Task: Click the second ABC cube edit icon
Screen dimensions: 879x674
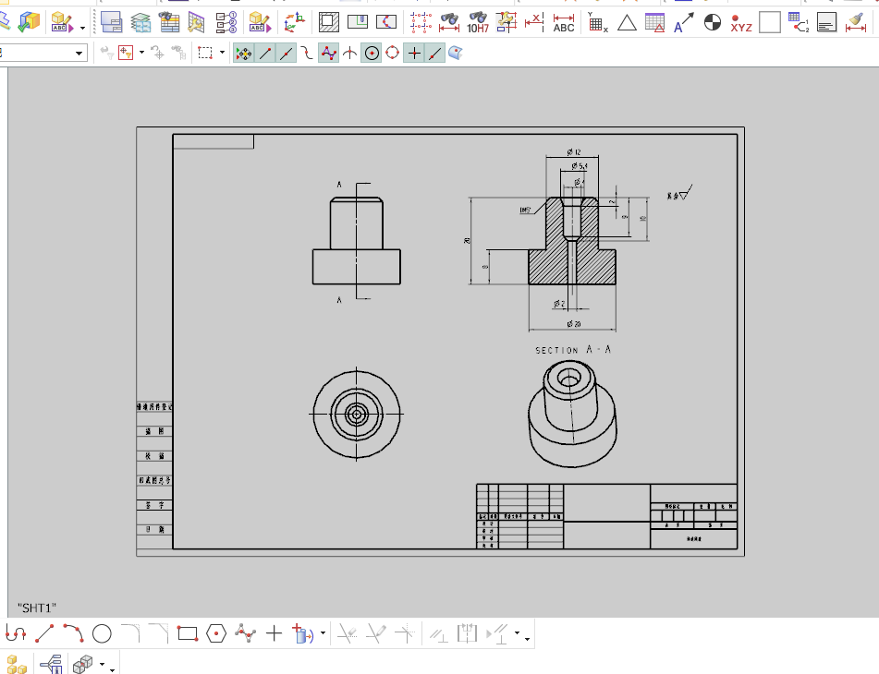Action: click(x=260, y=22)
